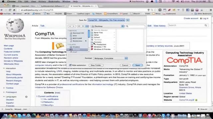The image size is (213, 119).
Task: Select the School folder
Action: (97, 37)
